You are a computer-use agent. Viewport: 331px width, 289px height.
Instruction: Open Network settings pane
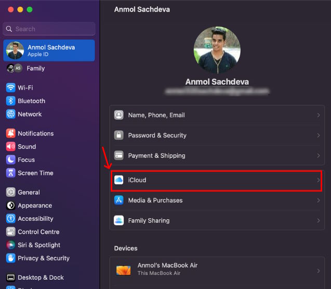pos(49,114)
